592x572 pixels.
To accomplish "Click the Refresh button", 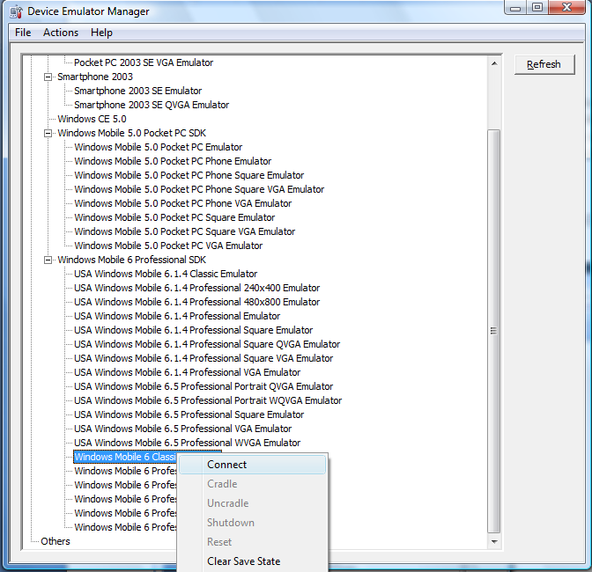I will tap(544, 64).
